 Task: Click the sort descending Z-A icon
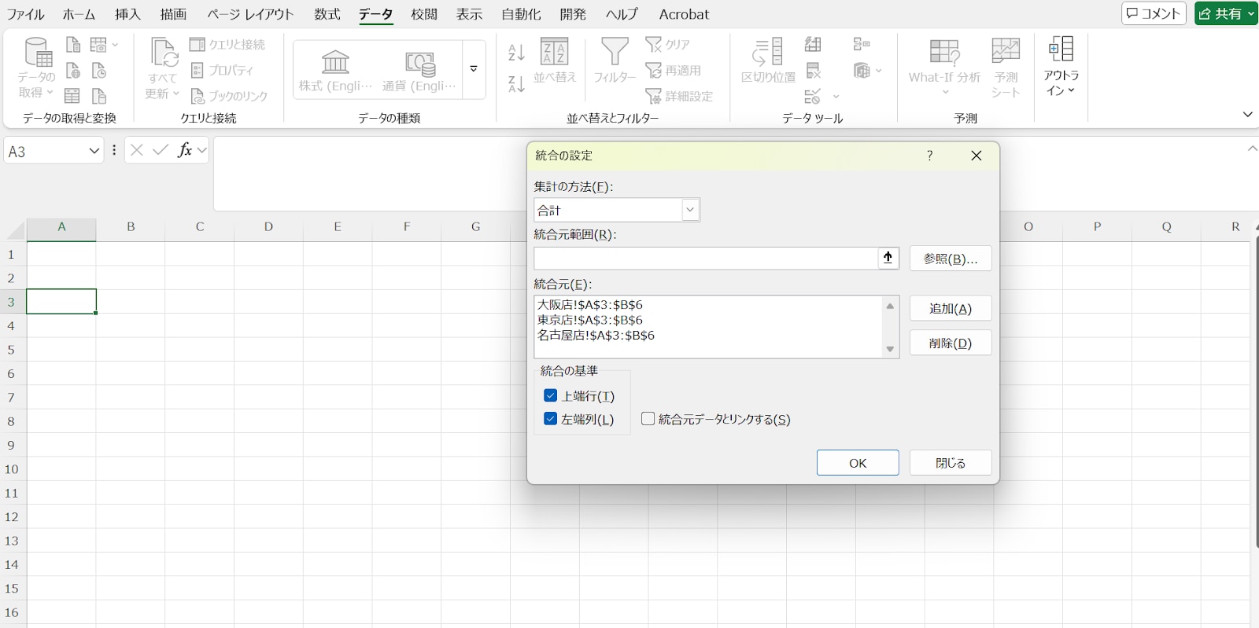[516, 84]
